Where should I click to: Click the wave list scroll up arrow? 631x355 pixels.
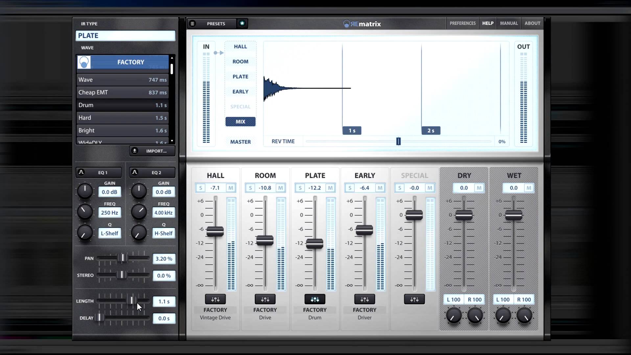pos(172,58)
